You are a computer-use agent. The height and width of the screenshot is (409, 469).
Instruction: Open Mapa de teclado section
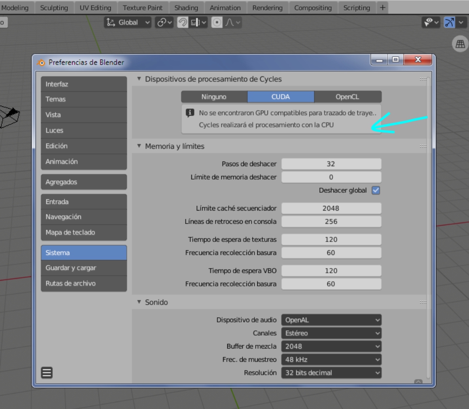coord(84,233)
